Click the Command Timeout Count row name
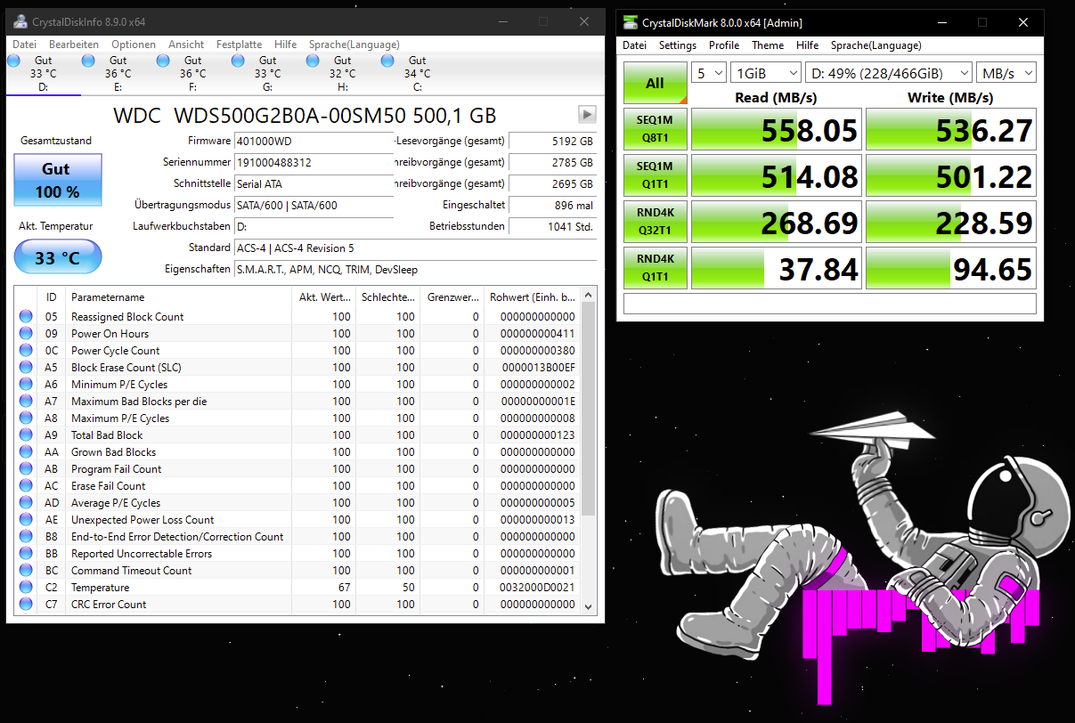1075x723 pixels. pyautogui.click(x=132, y=571)
